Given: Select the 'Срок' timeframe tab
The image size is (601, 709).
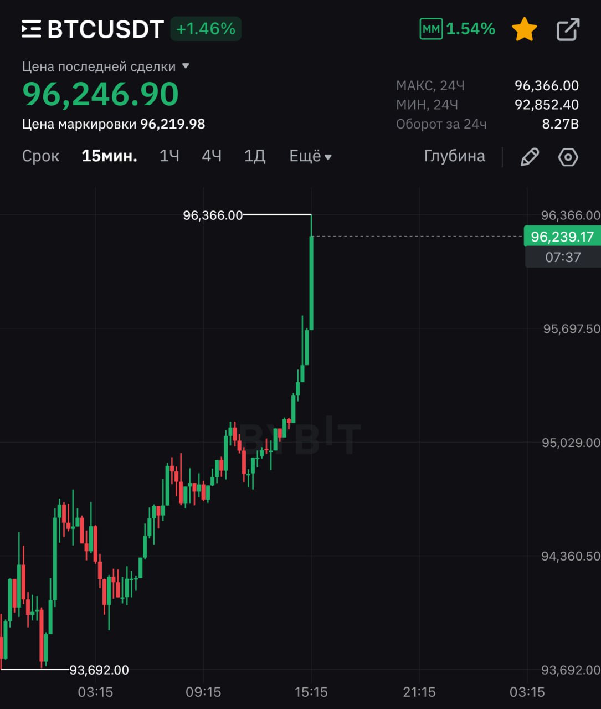Looking at the screenshot, I should coord(40,156).
